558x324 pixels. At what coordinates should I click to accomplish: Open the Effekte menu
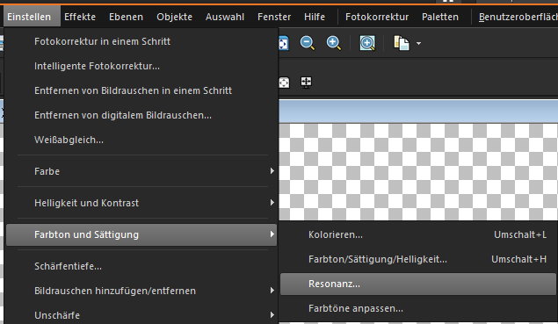[80, 17]
